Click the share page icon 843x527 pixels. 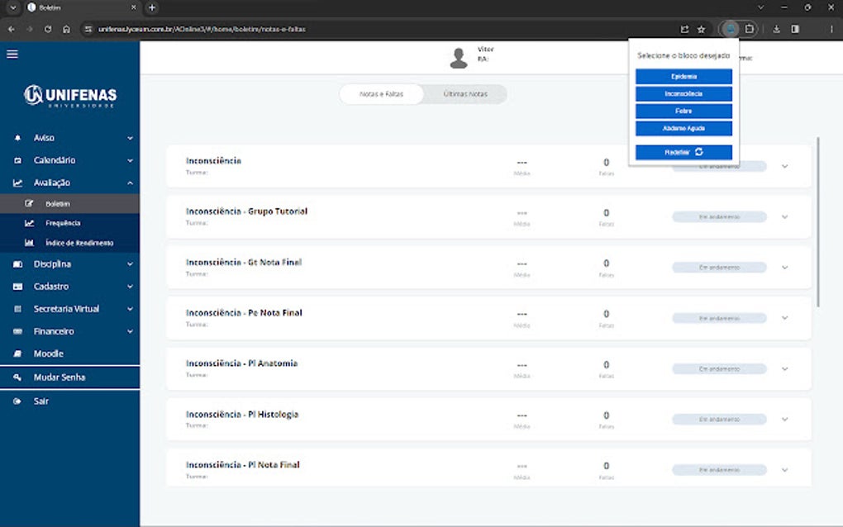point(684,29)
